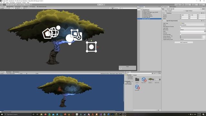This screenshot has height=116, width=206.
Task: Adjust the Volume Opacity slider
Action: [x=191, y=36]
